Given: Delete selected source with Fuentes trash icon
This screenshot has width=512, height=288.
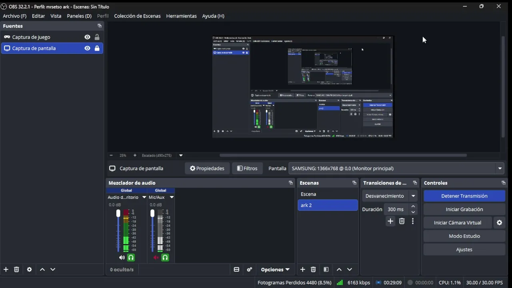Looking at the screenshot, I should coord(16,270).
